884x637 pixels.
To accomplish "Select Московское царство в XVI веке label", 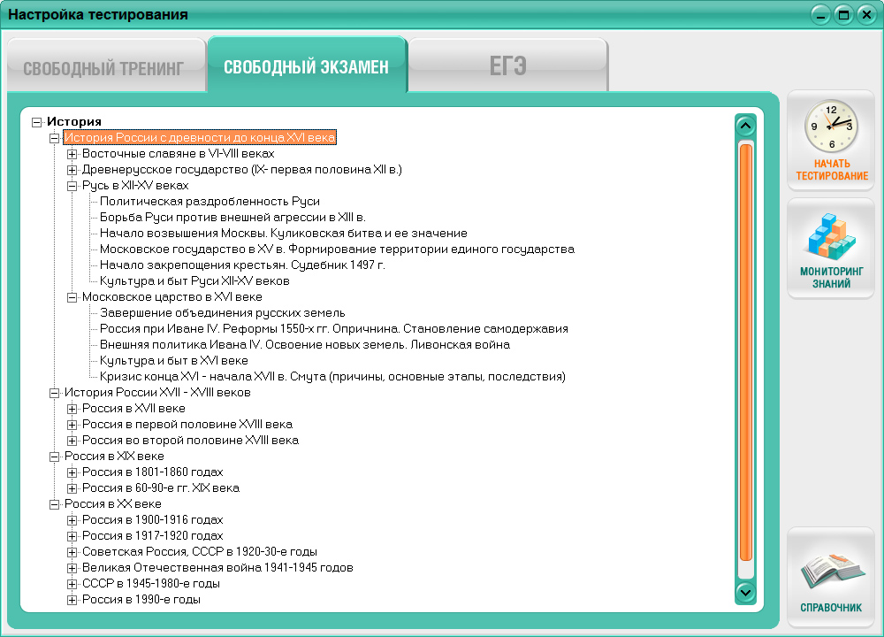I will point(172,296).
